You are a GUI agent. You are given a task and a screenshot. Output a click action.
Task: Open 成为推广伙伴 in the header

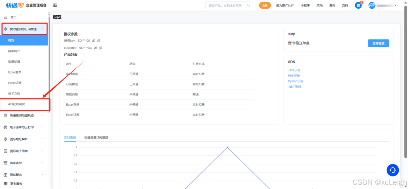coord(285,5)
